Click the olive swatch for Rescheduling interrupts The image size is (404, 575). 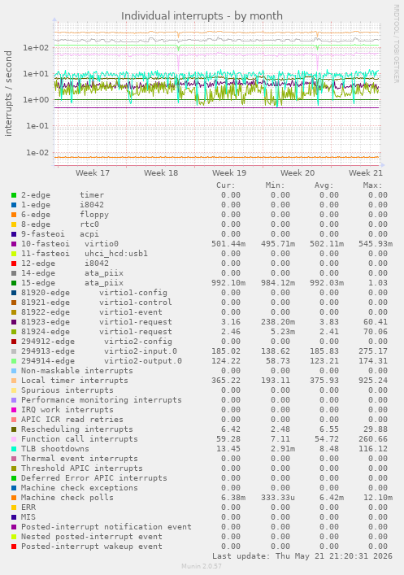(x=14, y=429)
